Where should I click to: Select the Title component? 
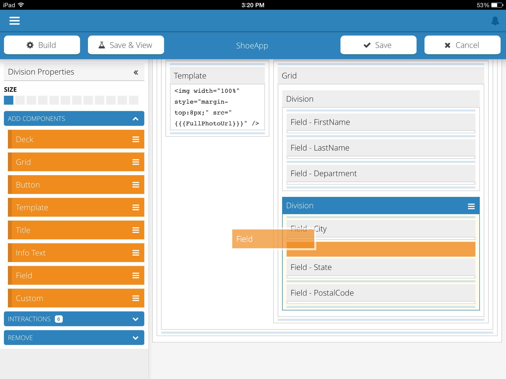coord(76,230)
